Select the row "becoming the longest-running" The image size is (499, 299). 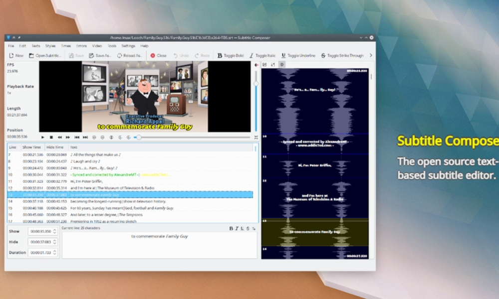click(x=130, y=201)
